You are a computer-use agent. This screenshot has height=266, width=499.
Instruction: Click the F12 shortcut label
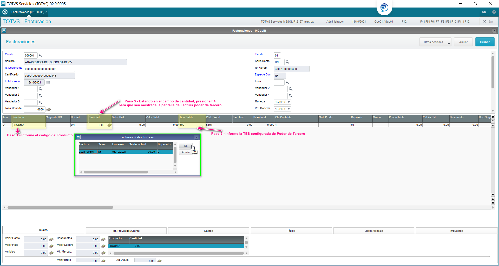[x=404, y=22]
